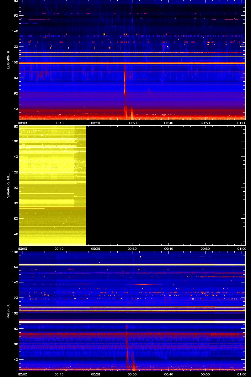Select the 80 frequency tick in Palehua panel
The width and height of the screenshot is (251, 377).
pos(16,329)
